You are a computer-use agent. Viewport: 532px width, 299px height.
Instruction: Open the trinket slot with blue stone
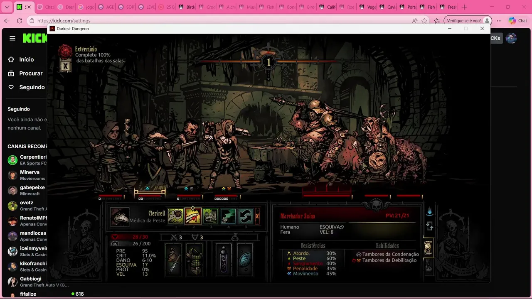pyautogui.click(x=245, y=260)
